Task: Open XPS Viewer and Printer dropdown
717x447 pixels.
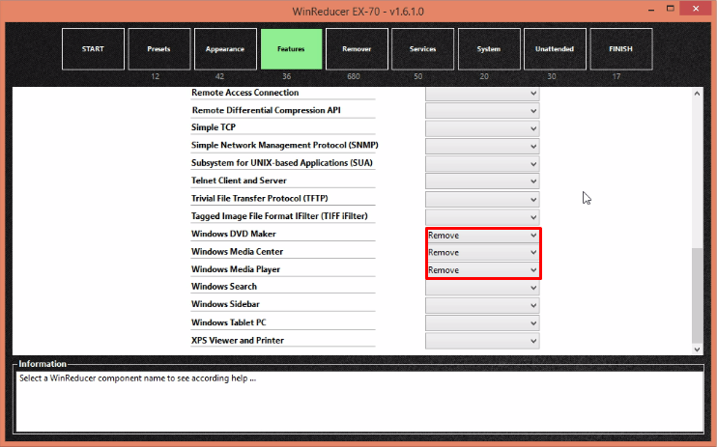Action: click(x=482, y=341)
